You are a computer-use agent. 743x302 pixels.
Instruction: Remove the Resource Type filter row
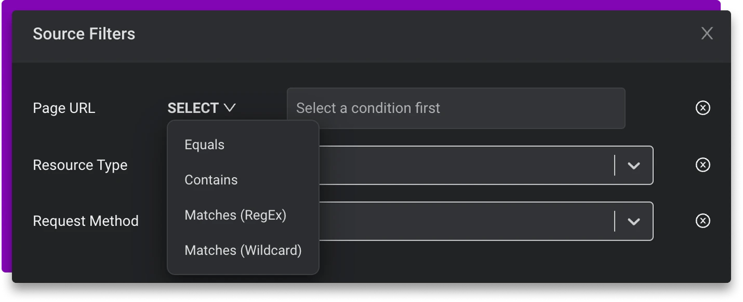(x=703, y=165)
